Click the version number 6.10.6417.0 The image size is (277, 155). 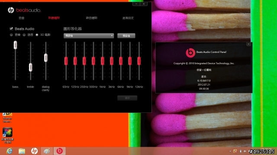click(x=204, y=81)
